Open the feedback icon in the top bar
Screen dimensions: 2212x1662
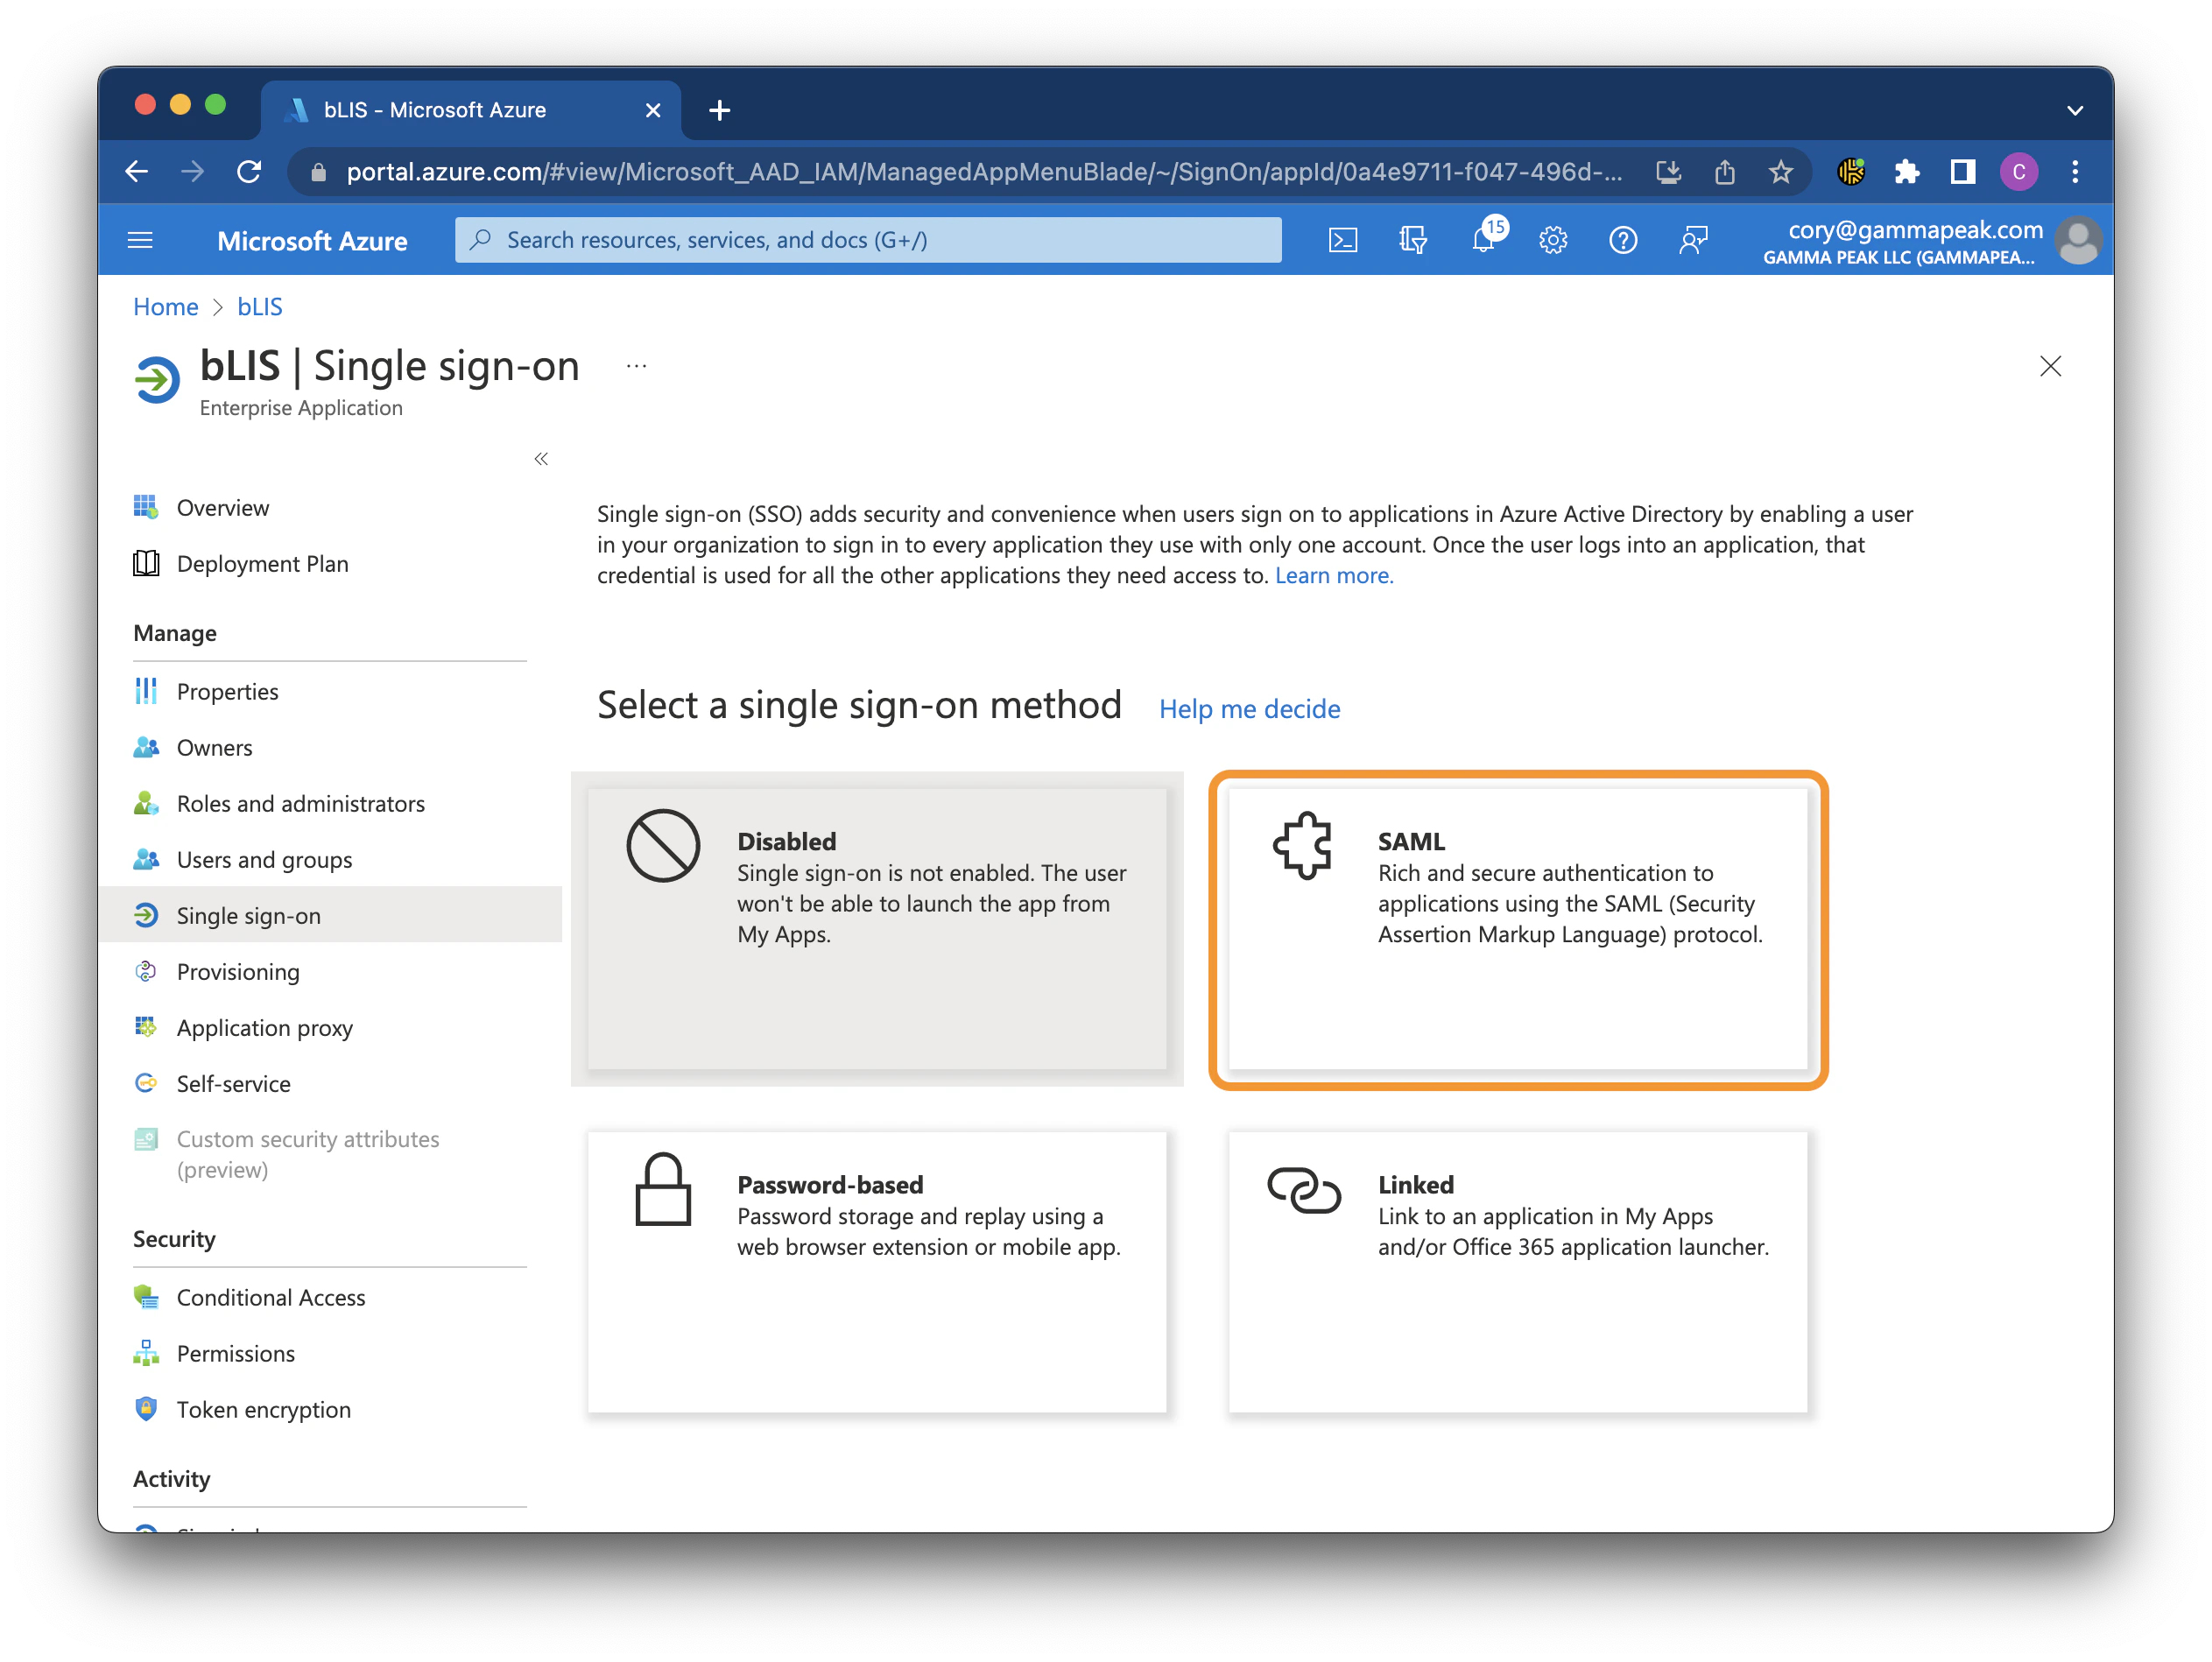(1693, 239)
